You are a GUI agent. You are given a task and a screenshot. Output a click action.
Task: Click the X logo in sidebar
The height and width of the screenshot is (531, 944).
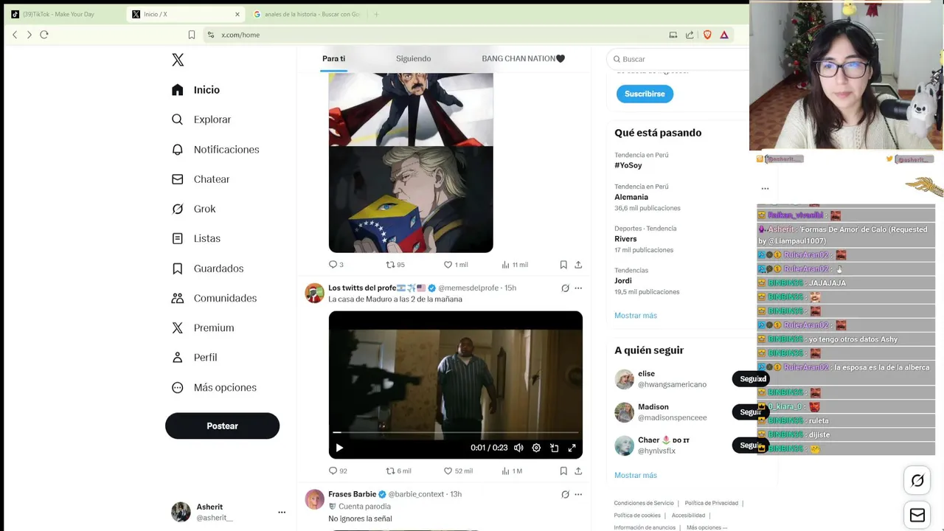(x=178, y=60)
